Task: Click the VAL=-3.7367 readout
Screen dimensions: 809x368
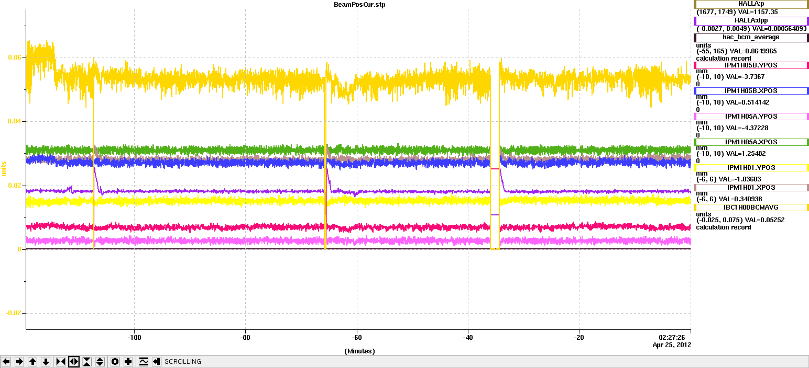Action: [746, 77]
